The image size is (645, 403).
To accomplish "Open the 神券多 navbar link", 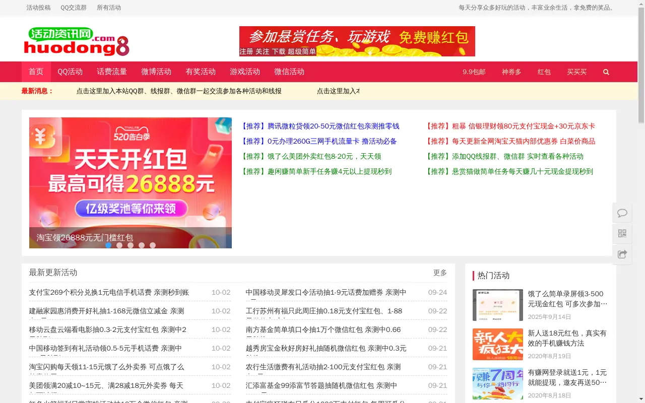I will (511, 72).
